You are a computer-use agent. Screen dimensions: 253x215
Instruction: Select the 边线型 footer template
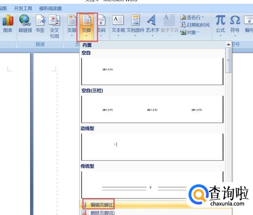click(152, 147)
